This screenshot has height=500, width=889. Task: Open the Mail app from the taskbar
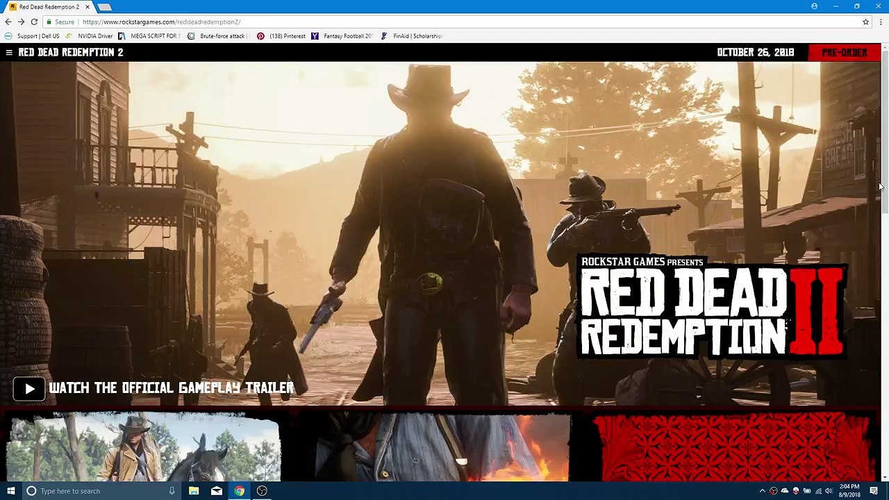pos(217,491)
